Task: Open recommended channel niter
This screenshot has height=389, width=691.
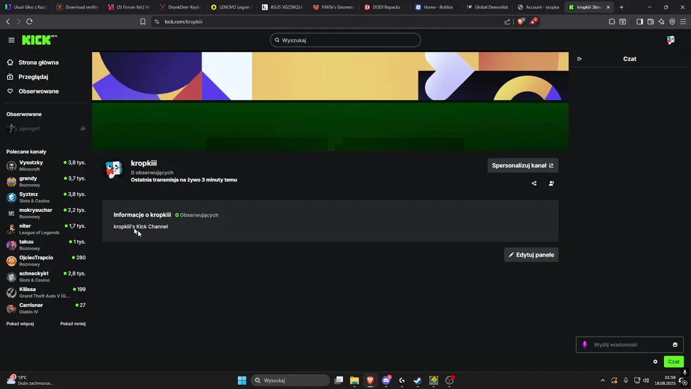Action: 46,229
